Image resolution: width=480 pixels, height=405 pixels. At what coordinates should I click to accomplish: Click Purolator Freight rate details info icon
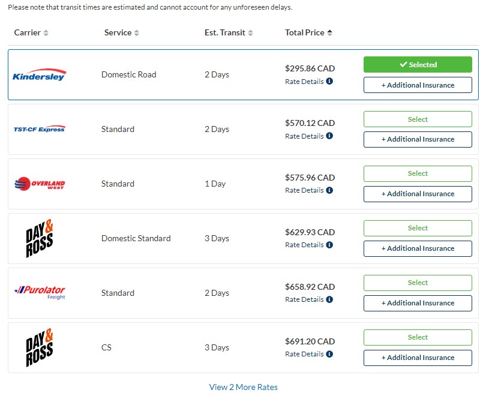coord(329,299)
